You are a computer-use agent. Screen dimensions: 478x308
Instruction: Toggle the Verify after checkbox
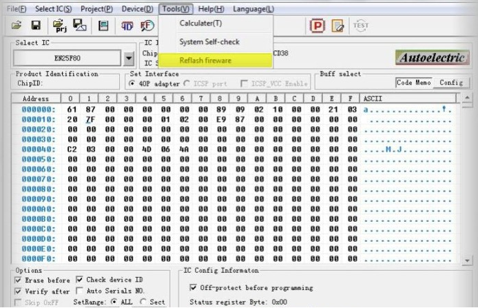pos(18,291)
